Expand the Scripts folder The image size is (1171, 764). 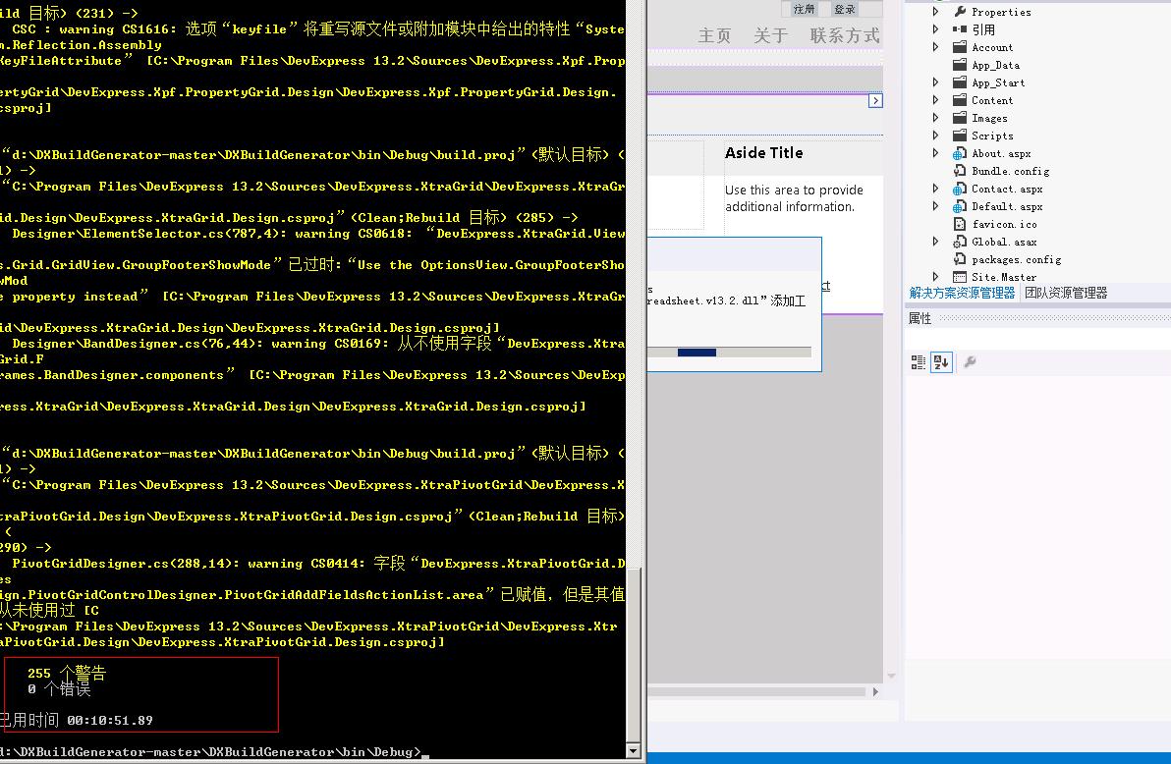point(936,136)
